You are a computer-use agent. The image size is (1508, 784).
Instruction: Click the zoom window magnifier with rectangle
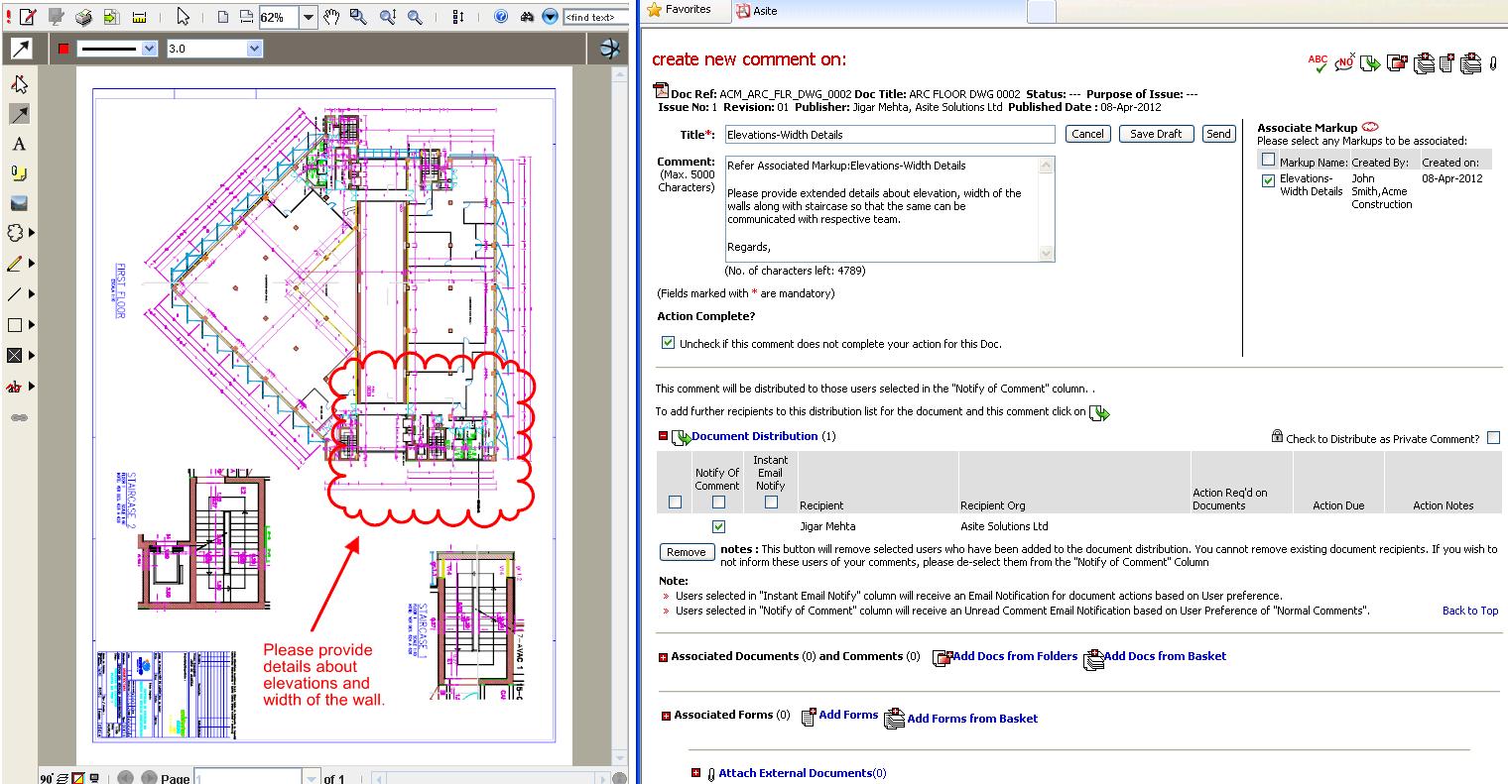358,17
